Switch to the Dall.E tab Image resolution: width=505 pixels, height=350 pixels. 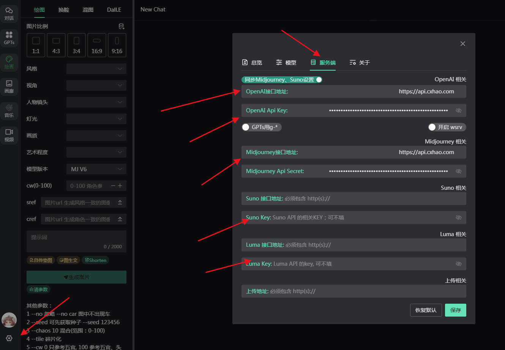click(114, 10)
